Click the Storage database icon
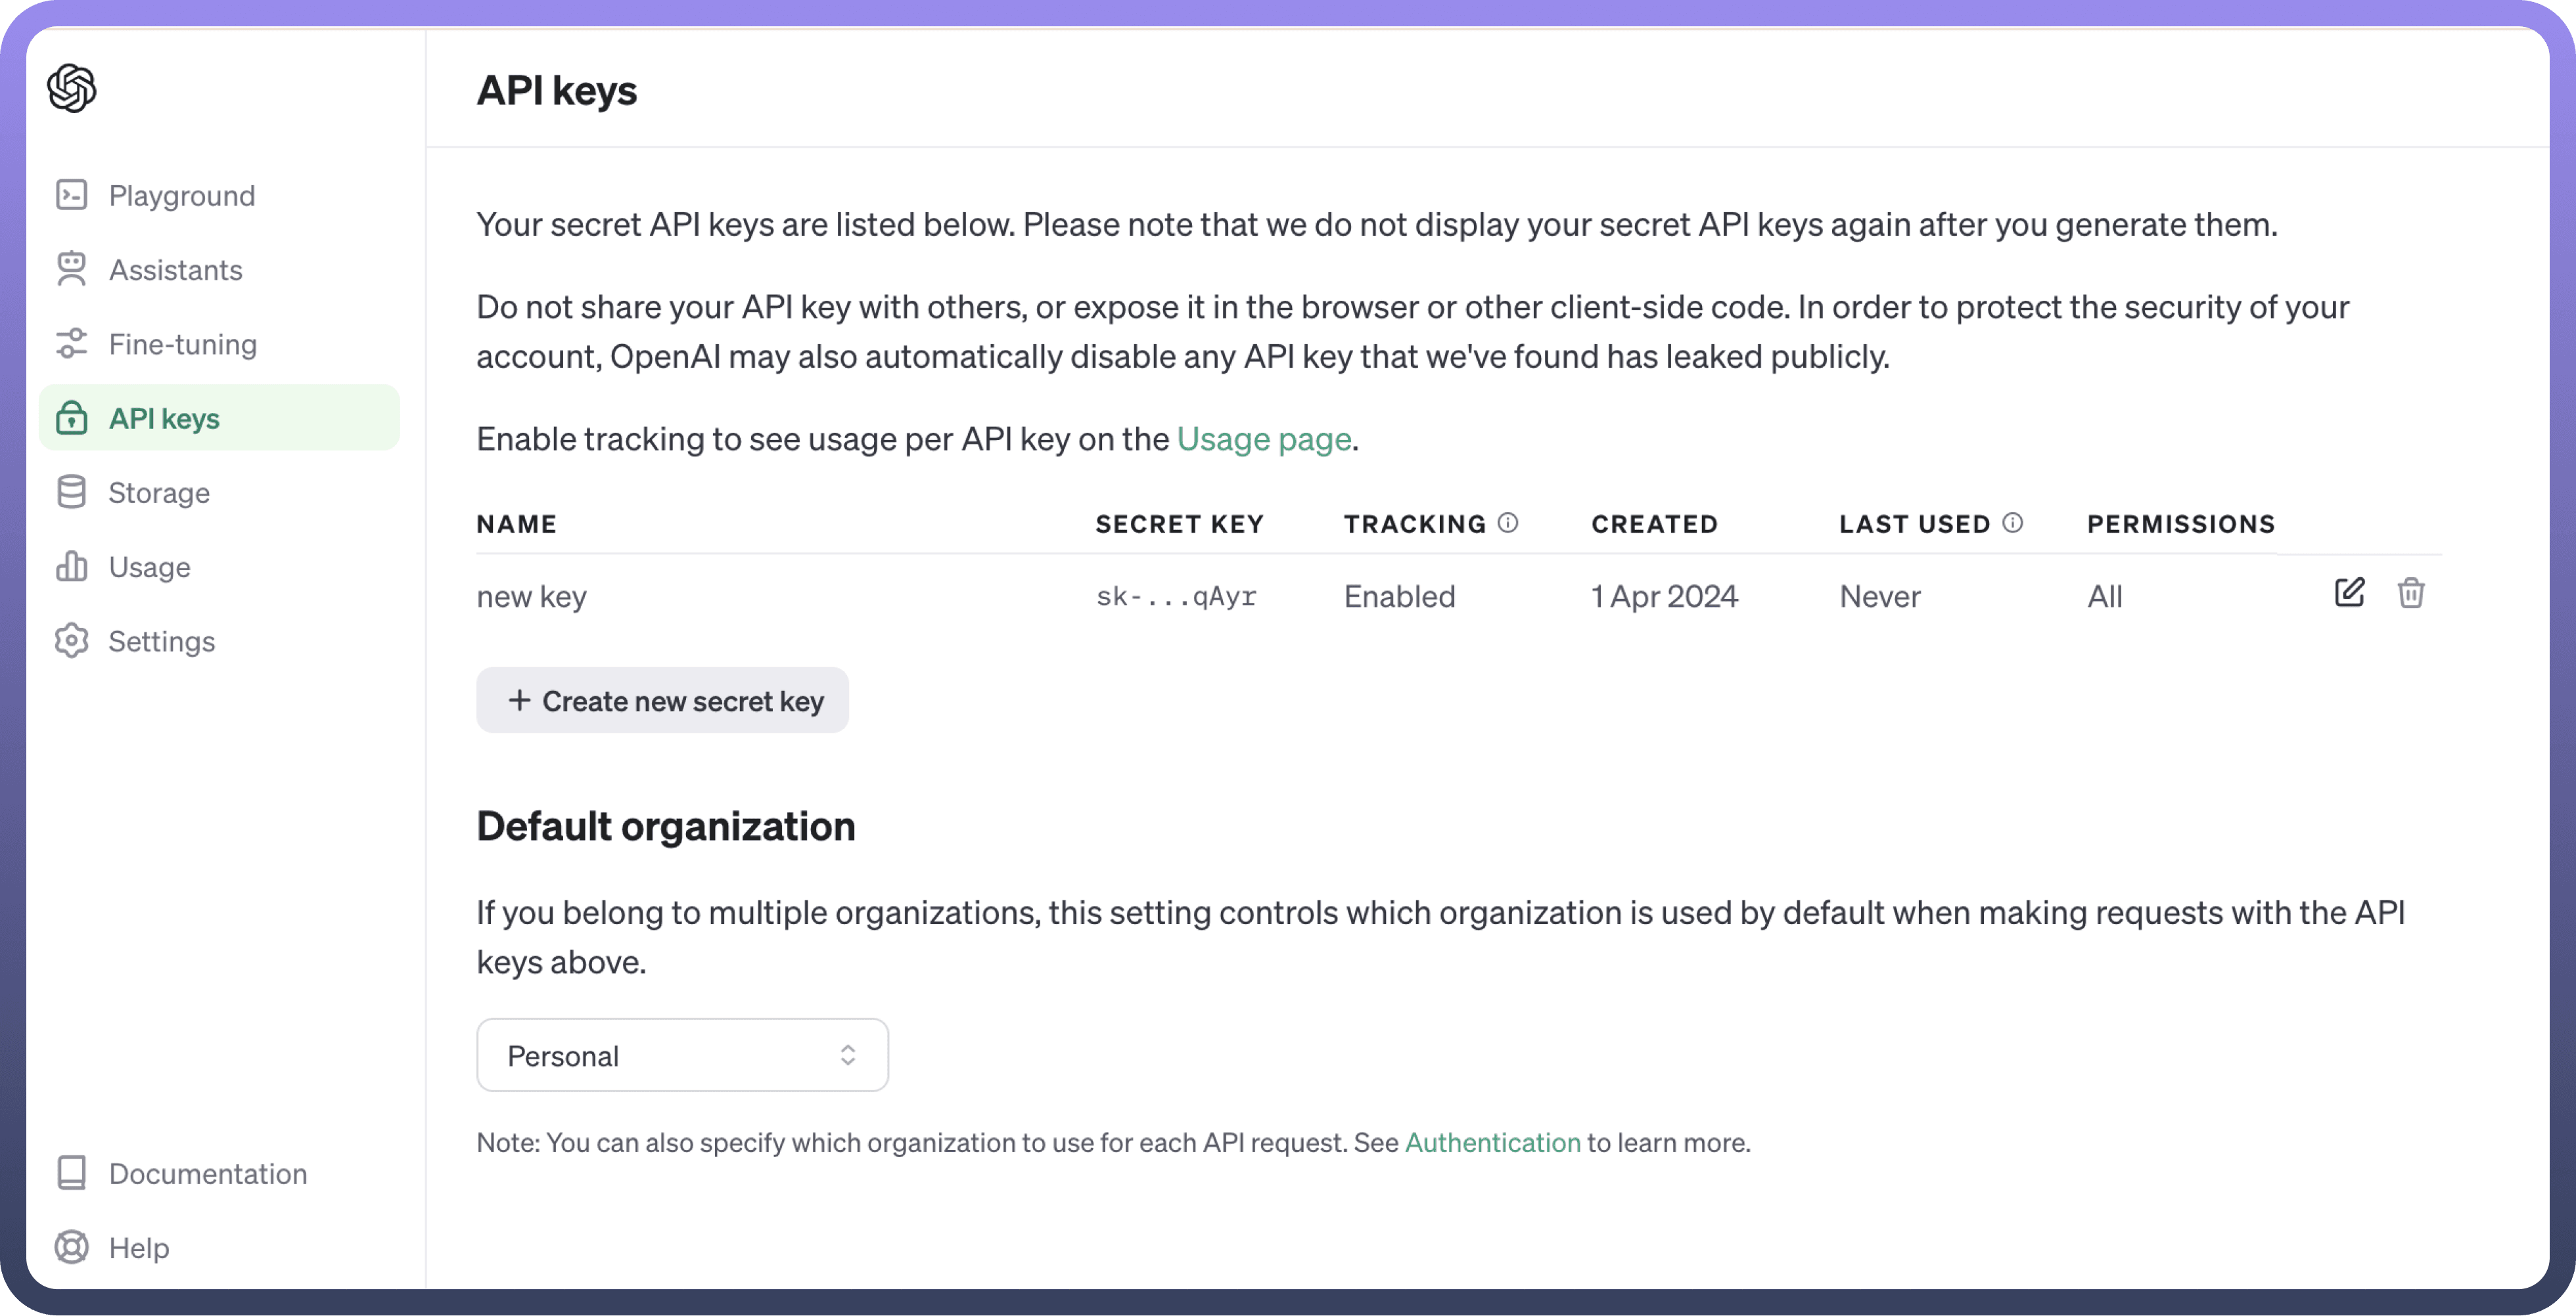2576x1316 pixels. coord(71,492)
